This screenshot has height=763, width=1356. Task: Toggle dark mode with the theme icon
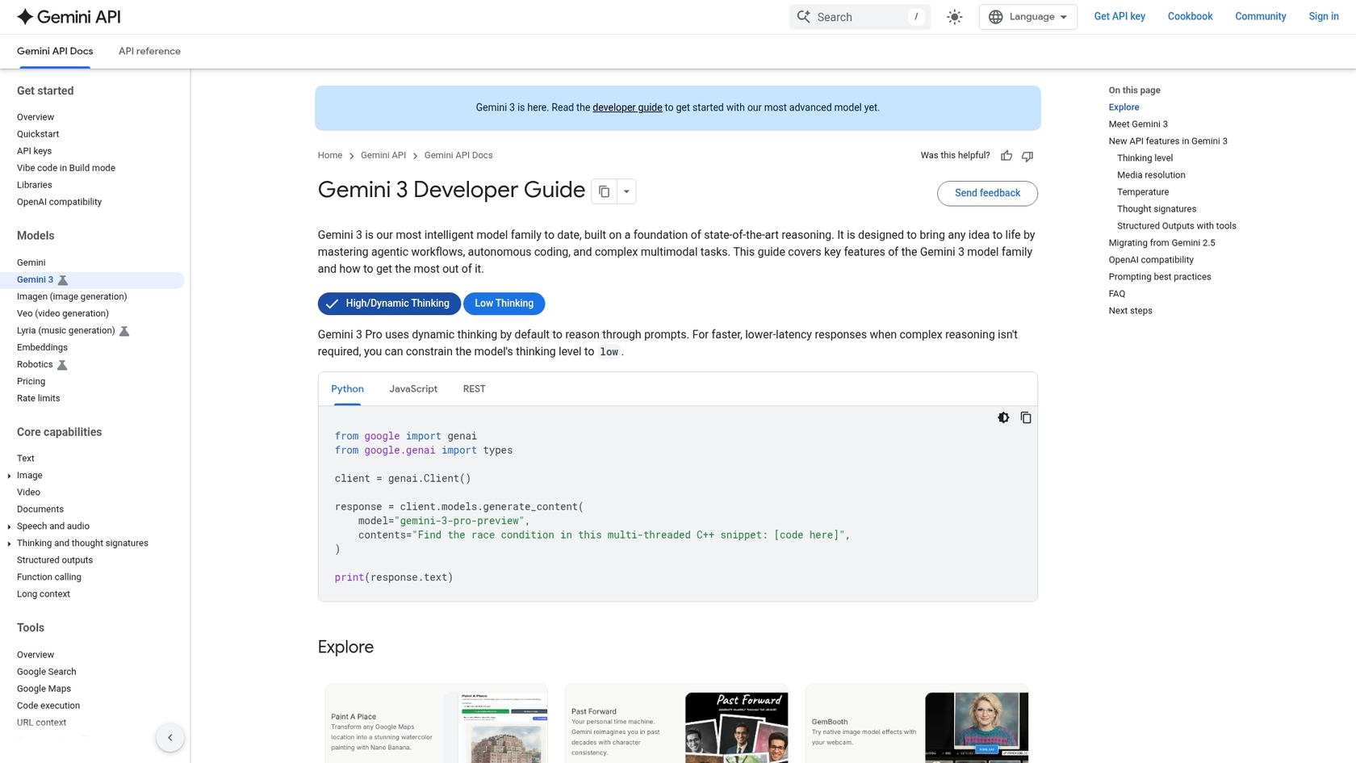(954, 16)
